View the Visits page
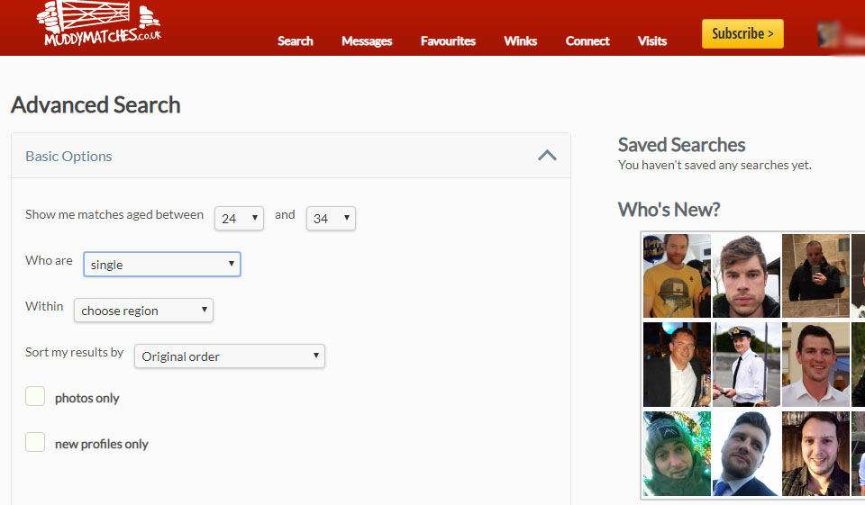 coord(652,41)
